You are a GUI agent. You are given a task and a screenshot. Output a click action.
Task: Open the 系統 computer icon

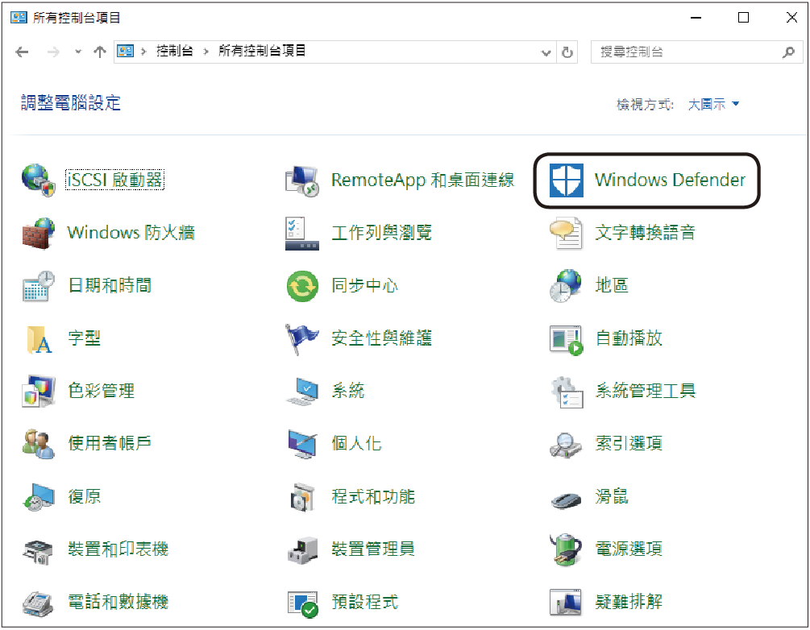tap(302, 392)
